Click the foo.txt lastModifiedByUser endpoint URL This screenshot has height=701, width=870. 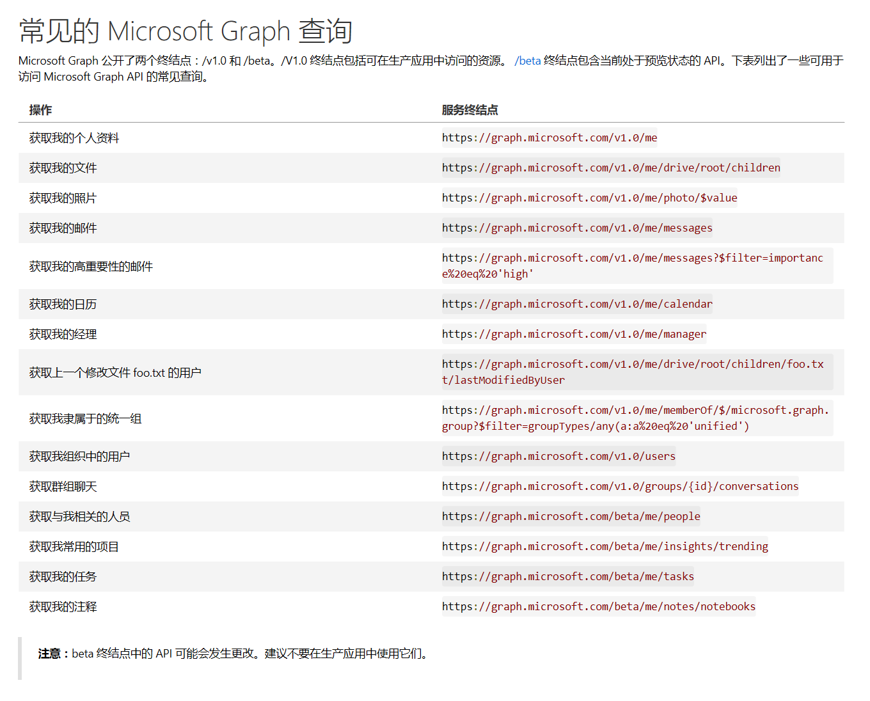tap(631, 372)
